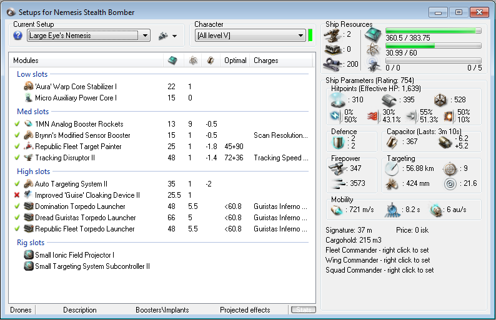Click the green character skill status indicator
This screenshot has width=496, height=320.
tap(310, 35)
